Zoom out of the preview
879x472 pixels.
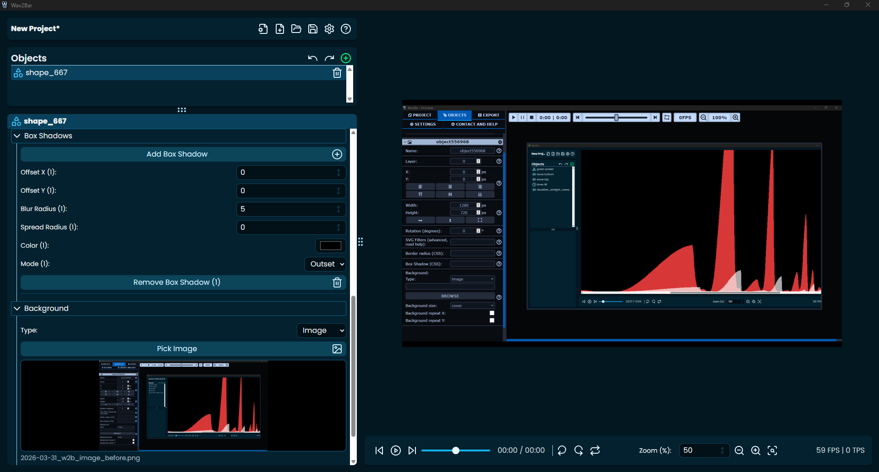(739, 450)
